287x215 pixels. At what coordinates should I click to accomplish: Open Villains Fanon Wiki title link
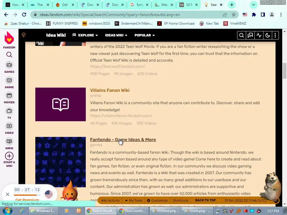tap(110, 90)
